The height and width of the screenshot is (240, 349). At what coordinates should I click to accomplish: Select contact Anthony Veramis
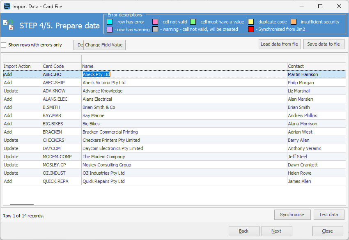(x=317, y=149)
